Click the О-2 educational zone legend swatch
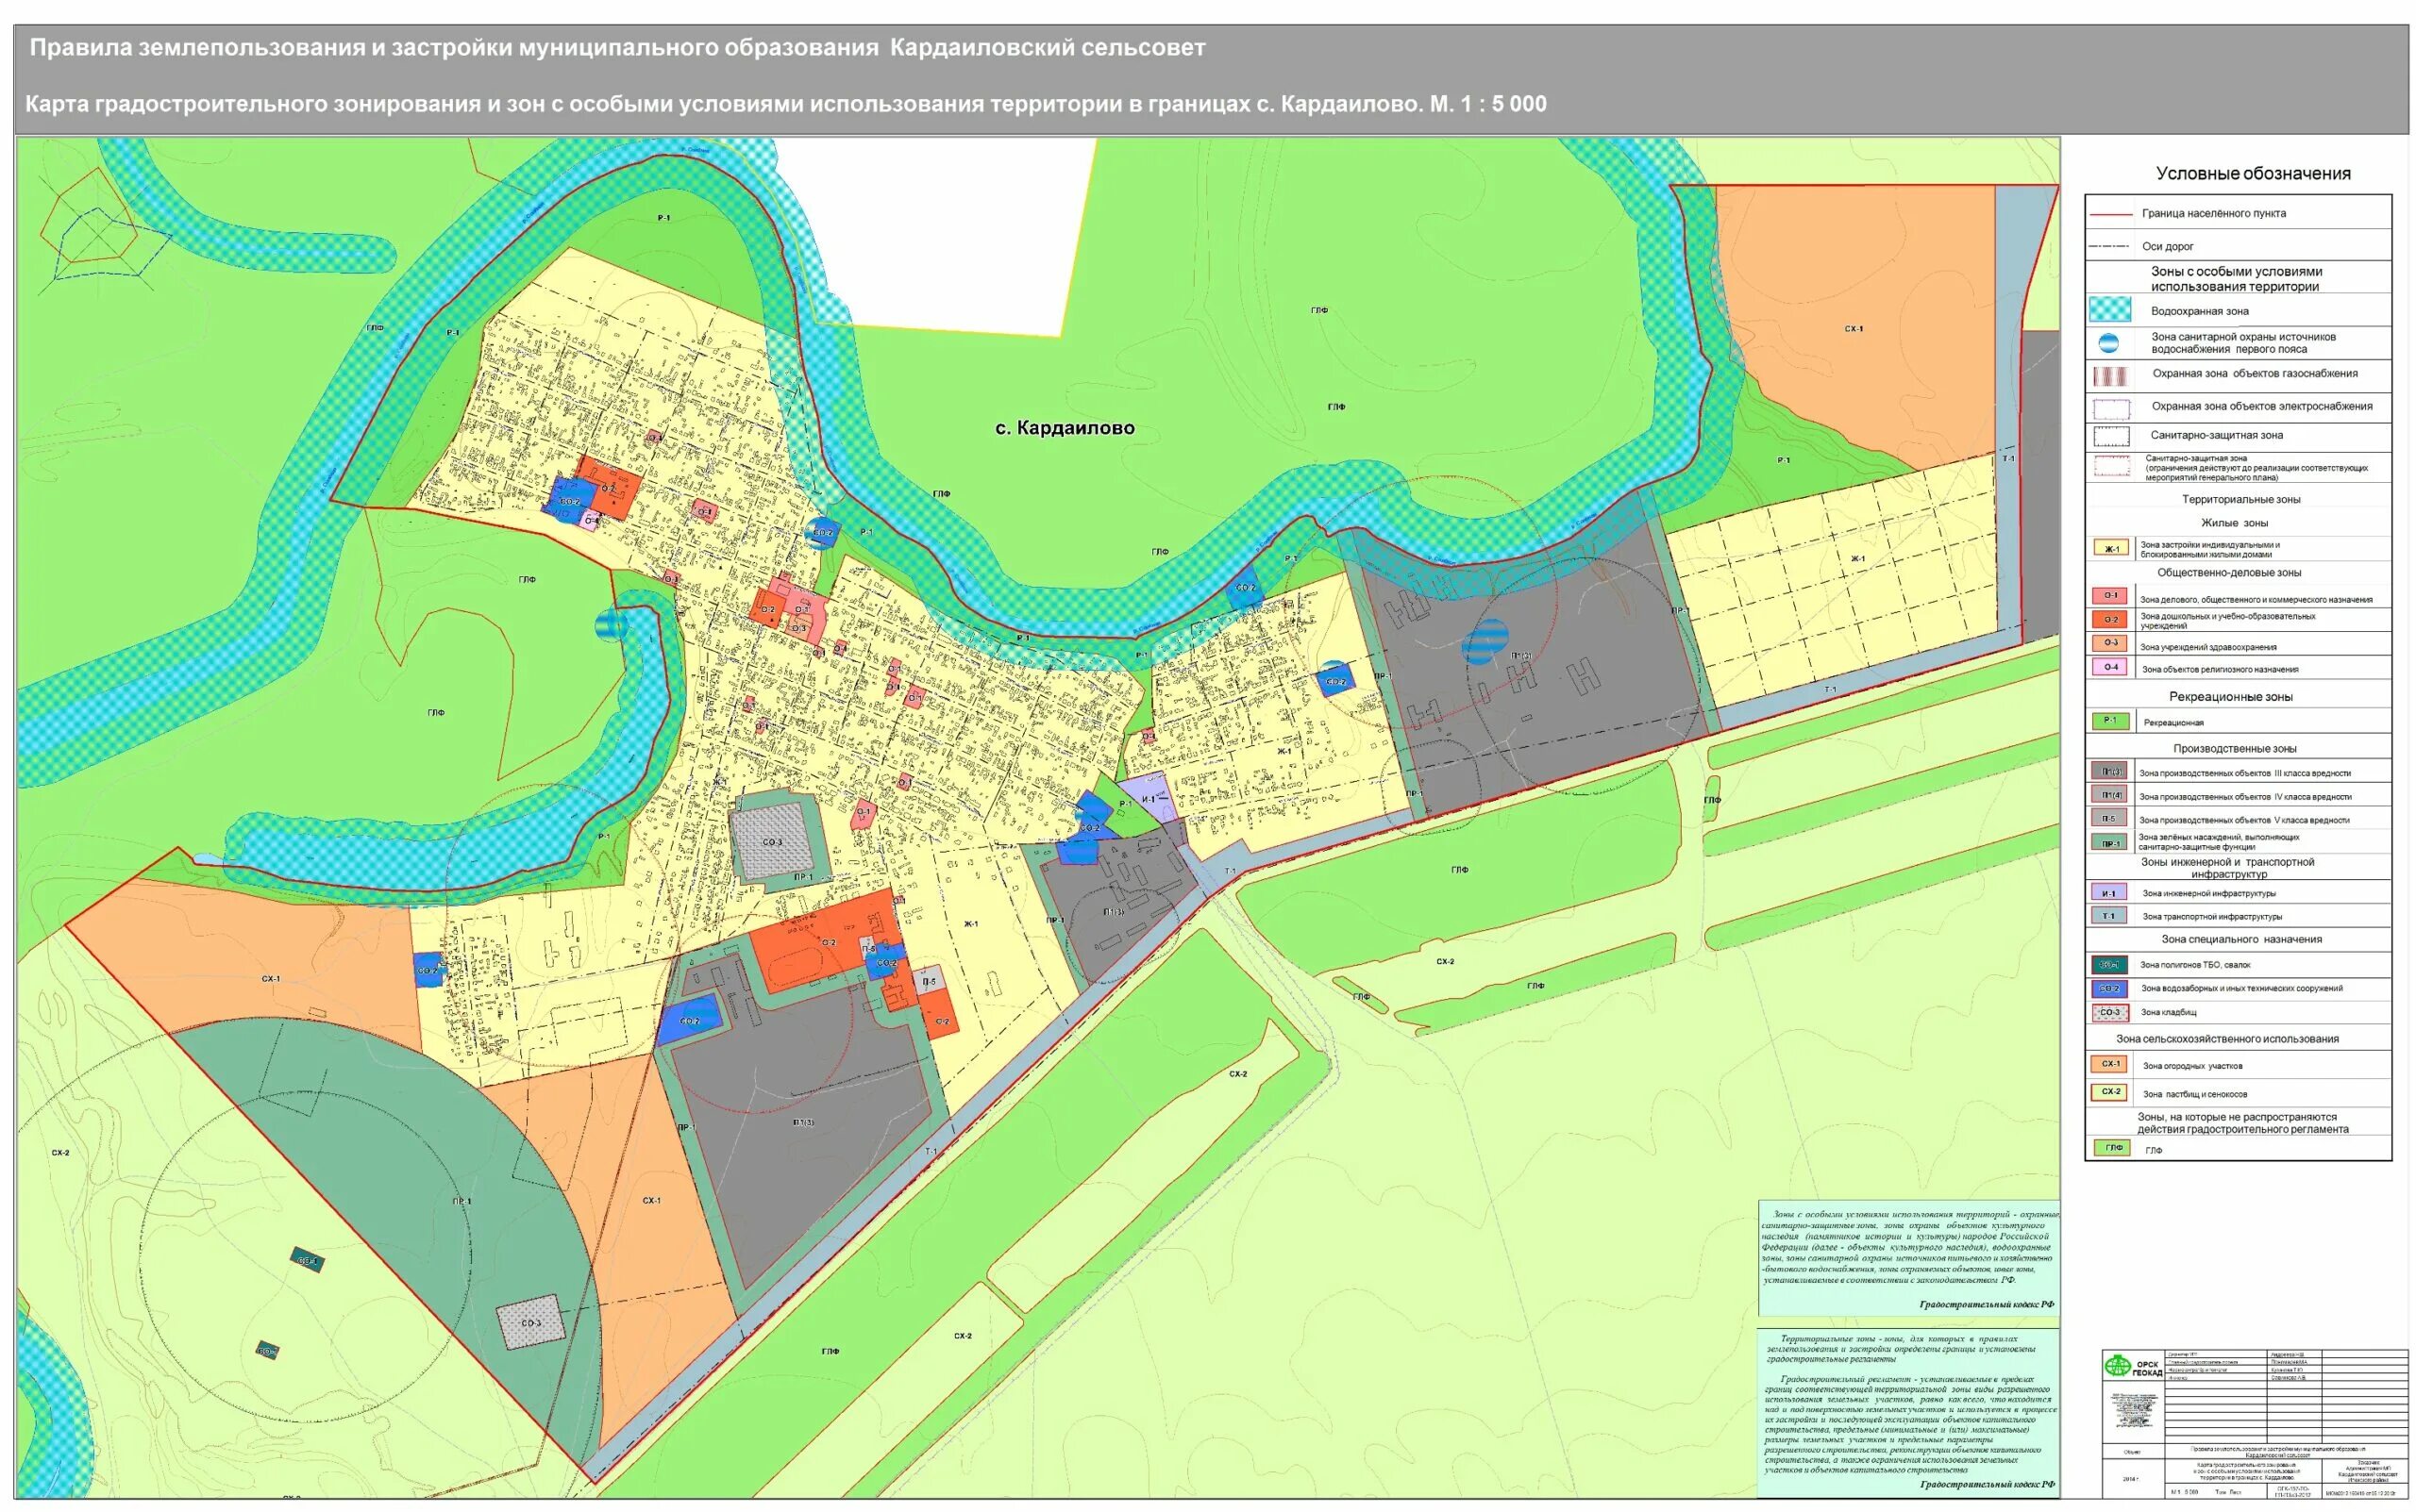 click(x=2109, y=620)
